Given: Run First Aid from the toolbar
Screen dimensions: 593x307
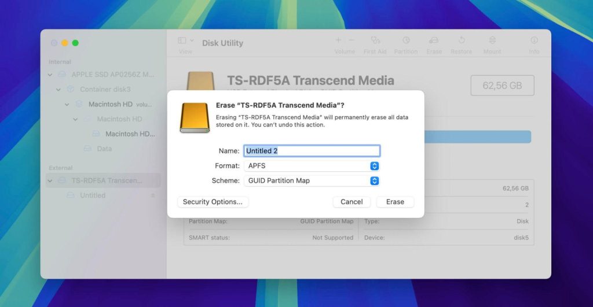Looking at the screenshot, I should tap(375, 40).
